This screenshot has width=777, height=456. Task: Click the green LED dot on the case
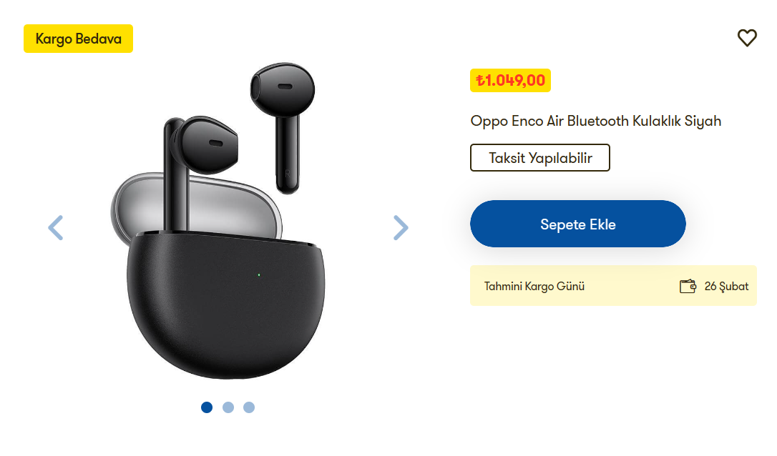click(259, 274)
